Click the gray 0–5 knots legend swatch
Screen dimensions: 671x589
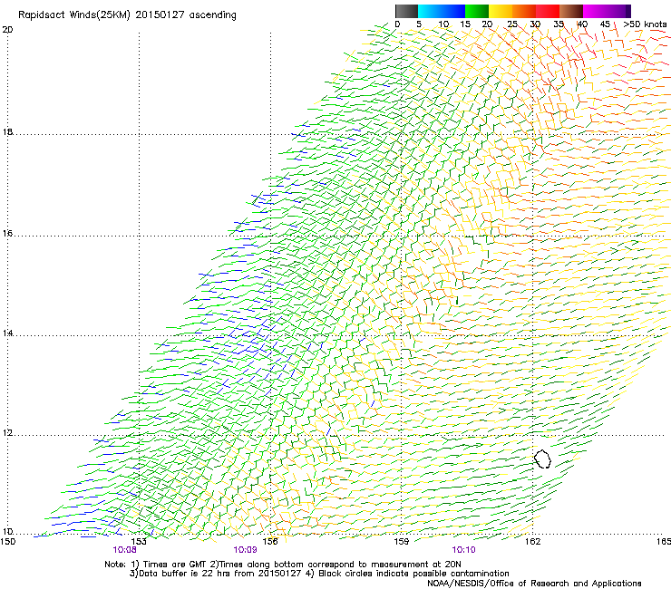(406, 11)
